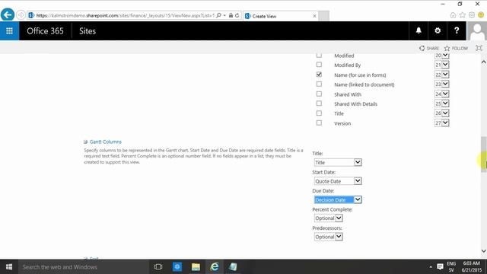Click the page scrollbar up arrow
The image size is (487, 274).
[x=483, y=62]
